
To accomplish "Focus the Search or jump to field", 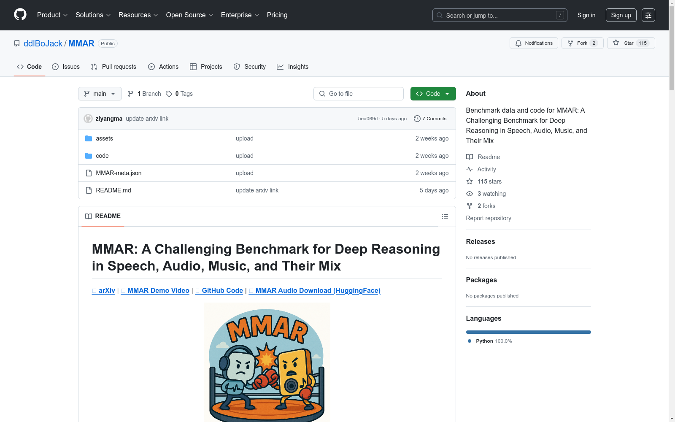I will tap(500, 15).
